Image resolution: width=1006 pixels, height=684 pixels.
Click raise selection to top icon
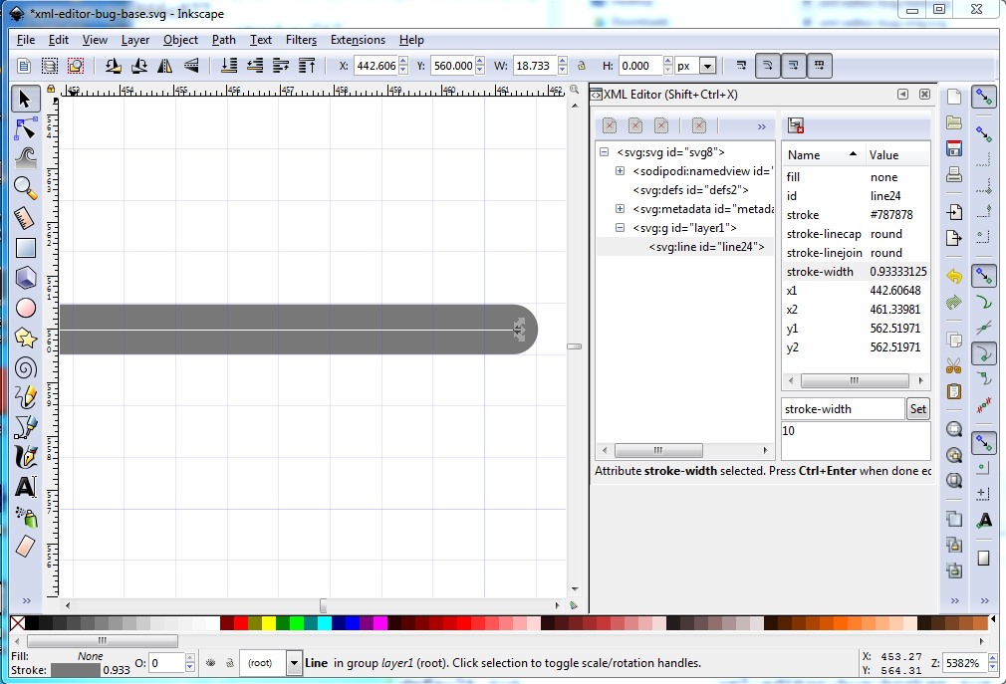(307, 66)
